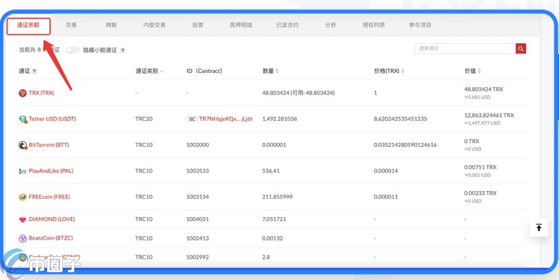Click the token search input field
The image size is (559, 280).
(465, 48)
